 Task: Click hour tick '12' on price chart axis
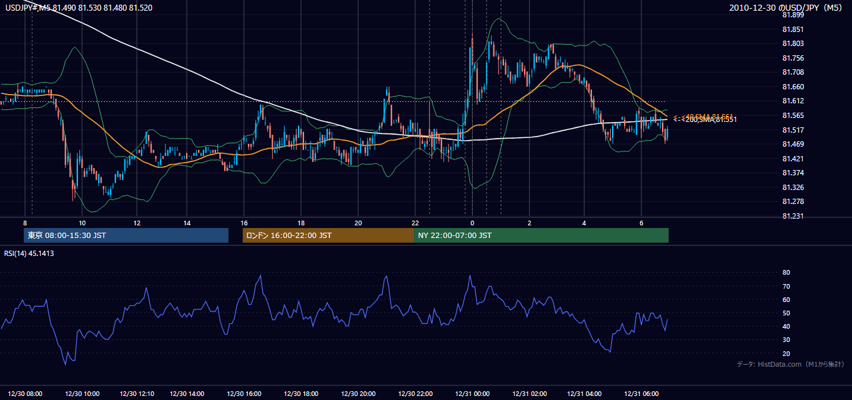pos(137,222)
